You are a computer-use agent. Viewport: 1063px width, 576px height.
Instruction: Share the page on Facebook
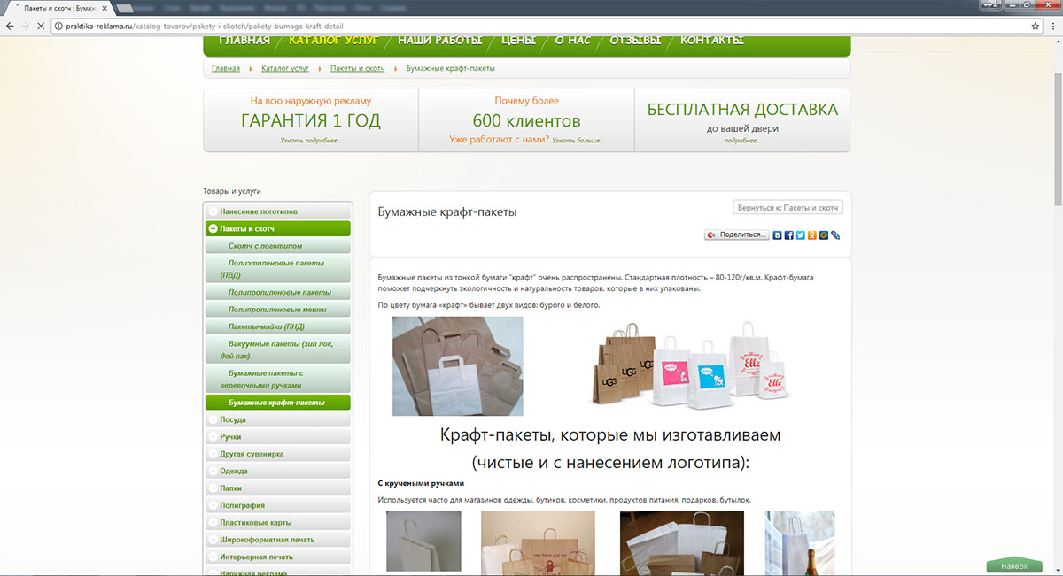click(x=789, y=235)
